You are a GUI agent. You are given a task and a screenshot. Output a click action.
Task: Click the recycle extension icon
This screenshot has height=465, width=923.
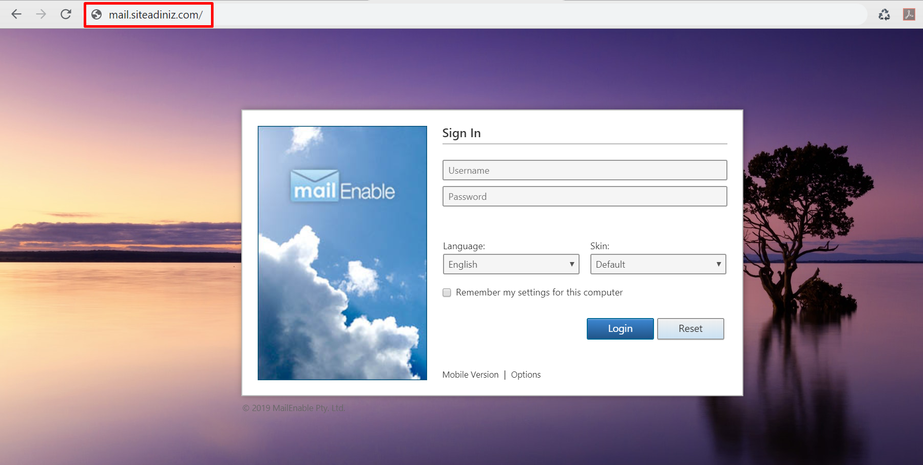(x=884, y=15)
